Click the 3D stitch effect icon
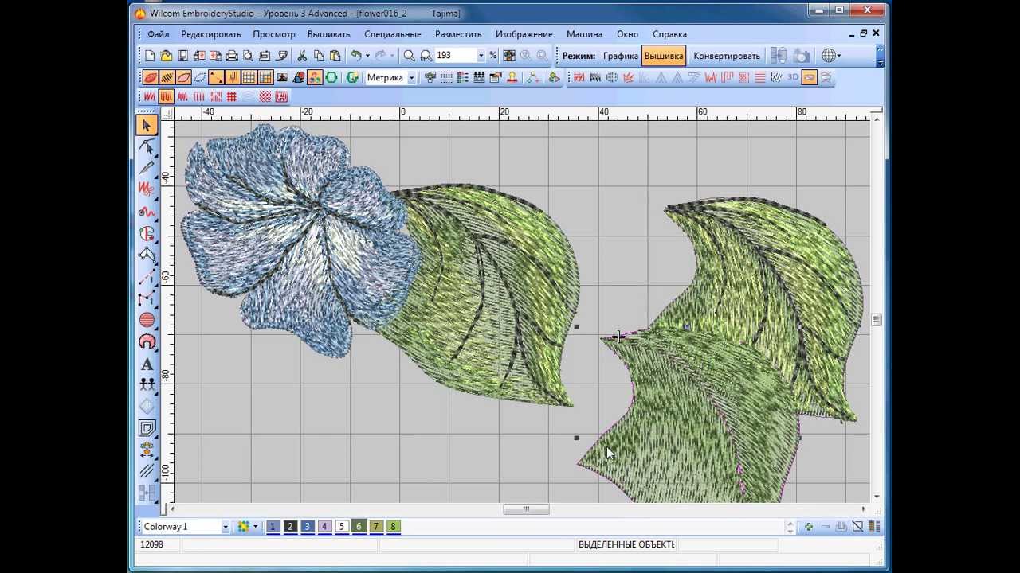 (793, 77)
